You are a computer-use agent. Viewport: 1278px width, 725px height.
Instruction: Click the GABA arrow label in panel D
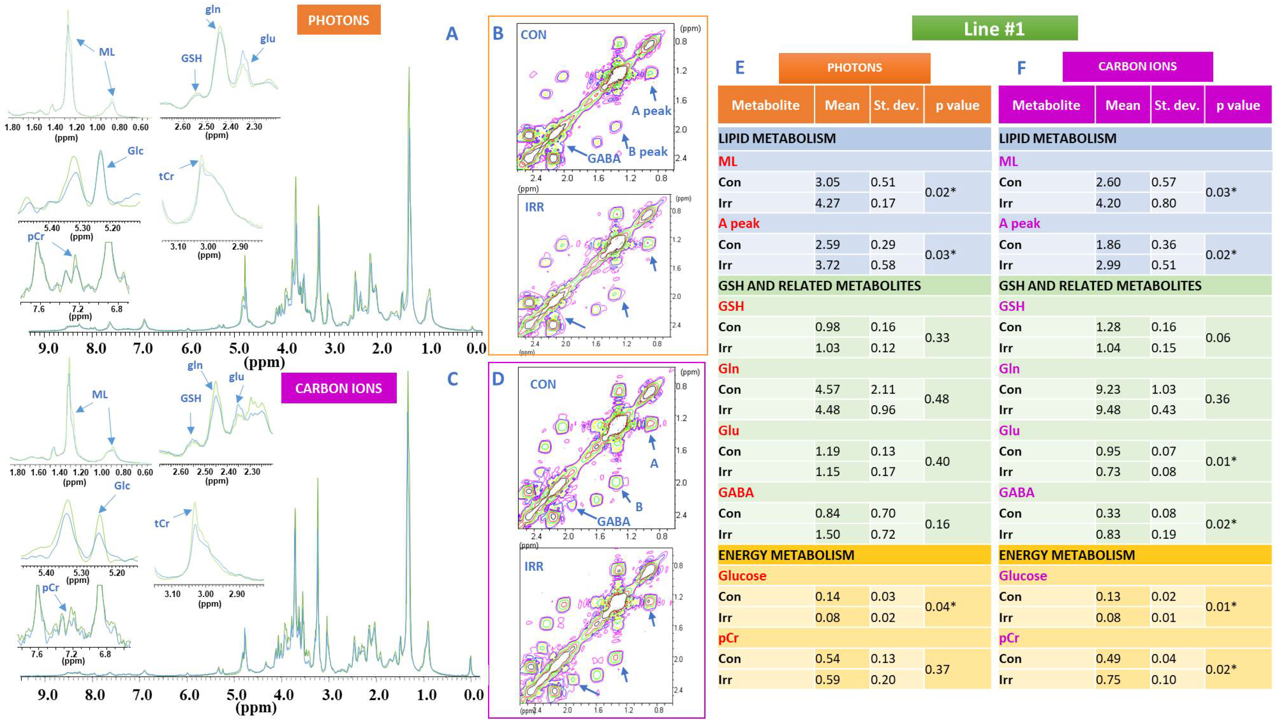coord(613,521)
